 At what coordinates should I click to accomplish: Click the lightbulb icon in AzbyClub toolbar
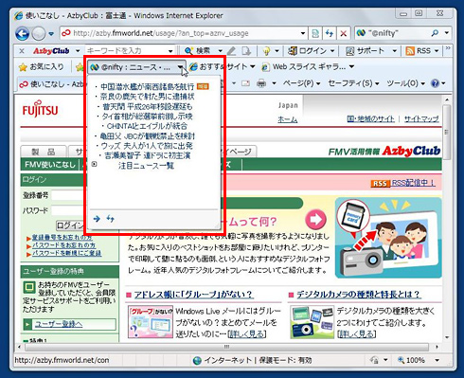(x=267, y=50)
